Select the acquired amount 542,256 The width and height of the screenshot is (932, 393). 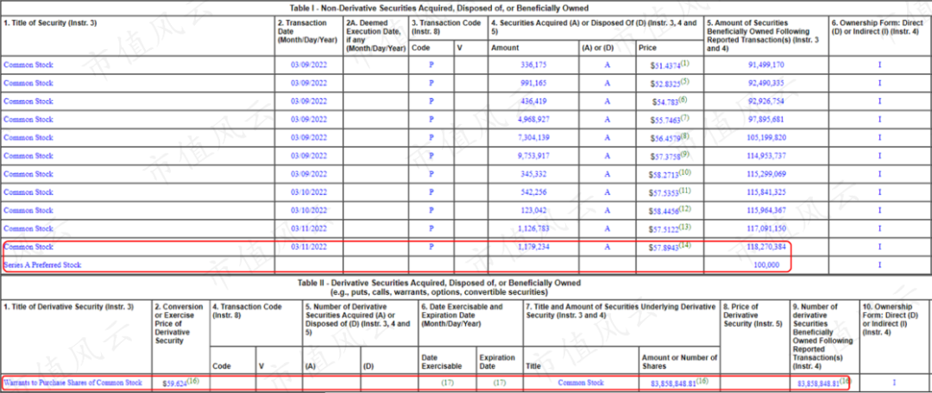(533, 192)
